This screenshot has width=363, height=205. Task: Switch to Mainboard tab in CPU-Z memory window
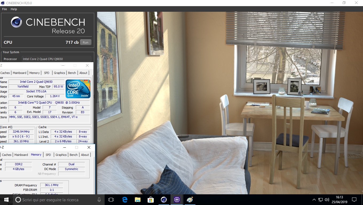(21, 155)
